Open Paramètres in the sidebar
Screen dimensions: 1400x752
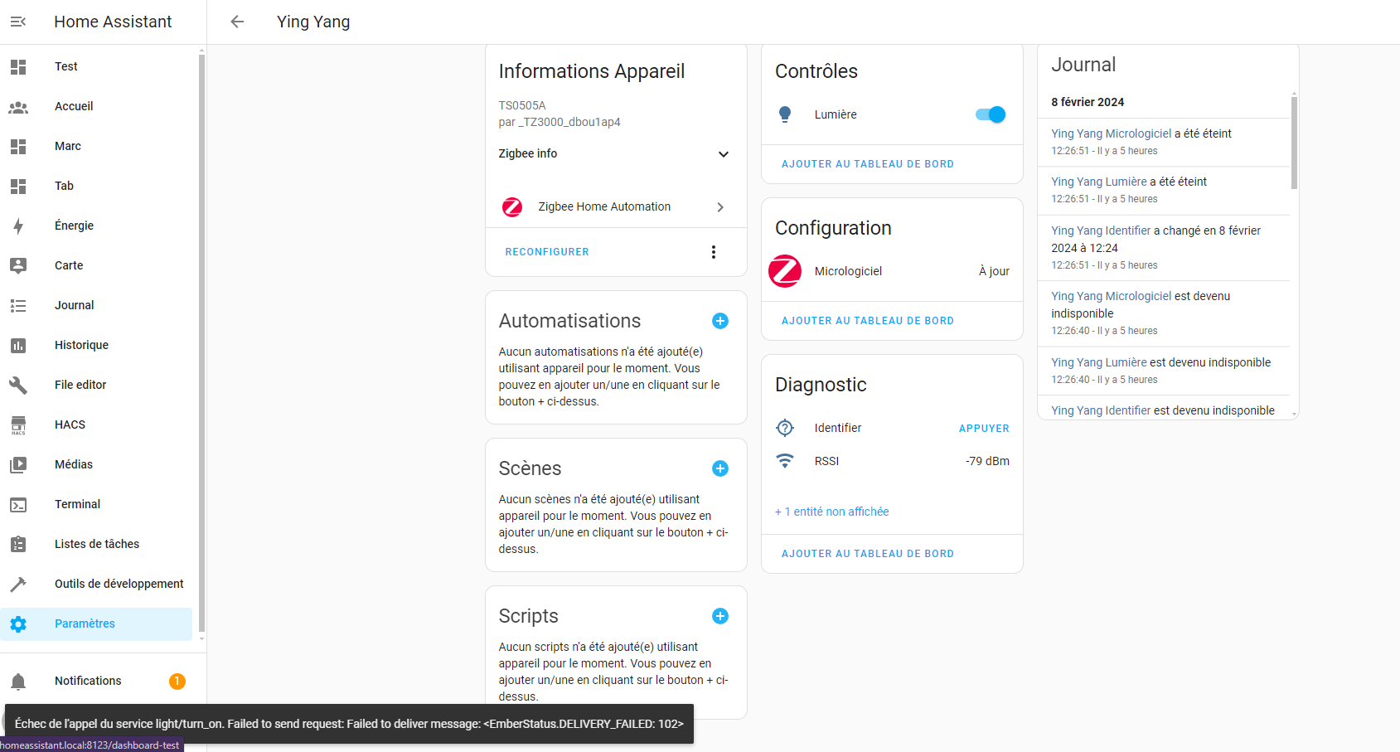point(85,623)
